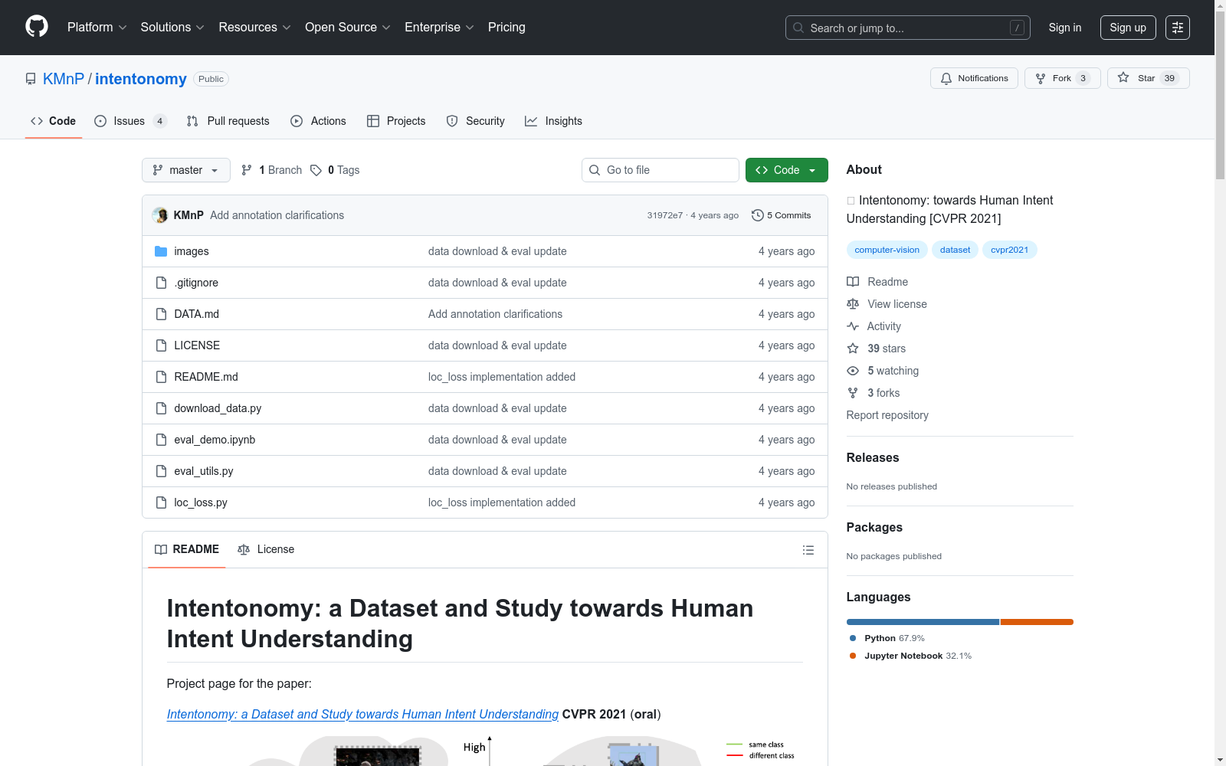Screen dimensions: 1226x766
Task: Click KMnP's avatar in commit bar
Action: (x=160, y=215)
